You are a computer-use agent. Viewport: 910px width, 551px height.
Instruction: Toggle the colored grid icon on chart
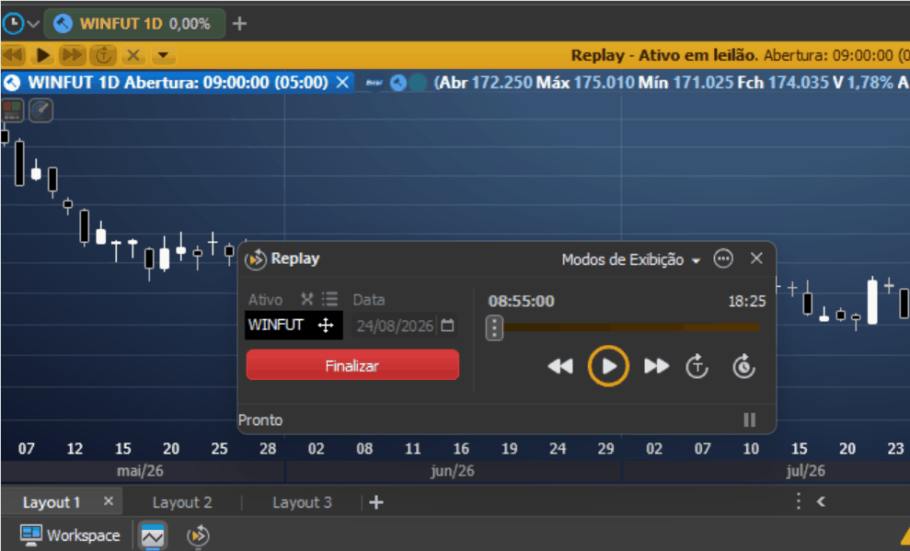(12, 110)
